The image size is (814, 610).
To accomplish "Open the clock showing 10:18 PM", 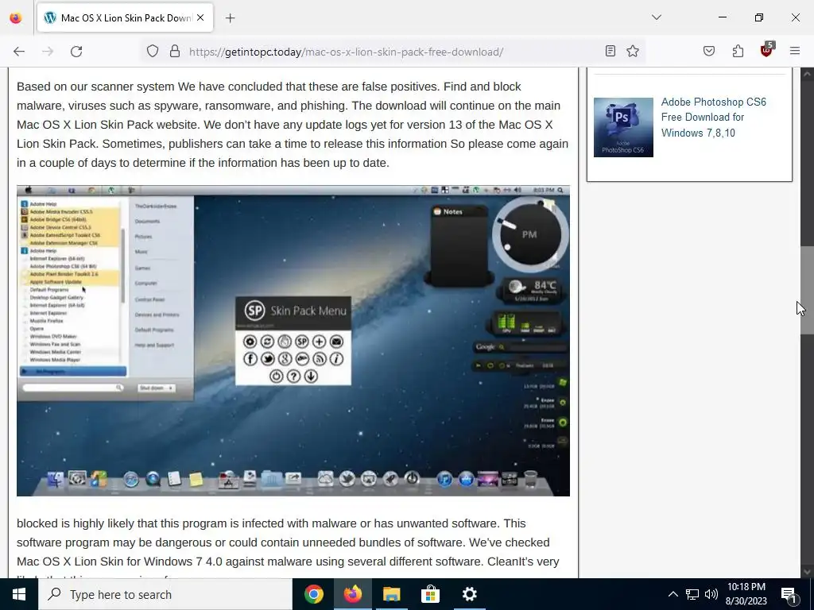I will (746, 594).
